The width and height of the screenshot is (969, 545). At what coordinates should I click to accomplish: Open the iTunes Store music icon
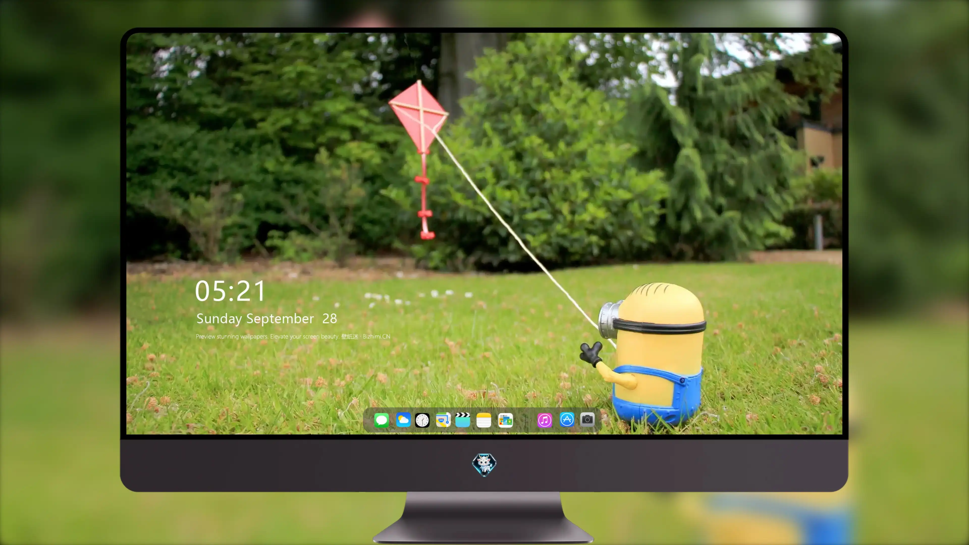tap(545, 420)
